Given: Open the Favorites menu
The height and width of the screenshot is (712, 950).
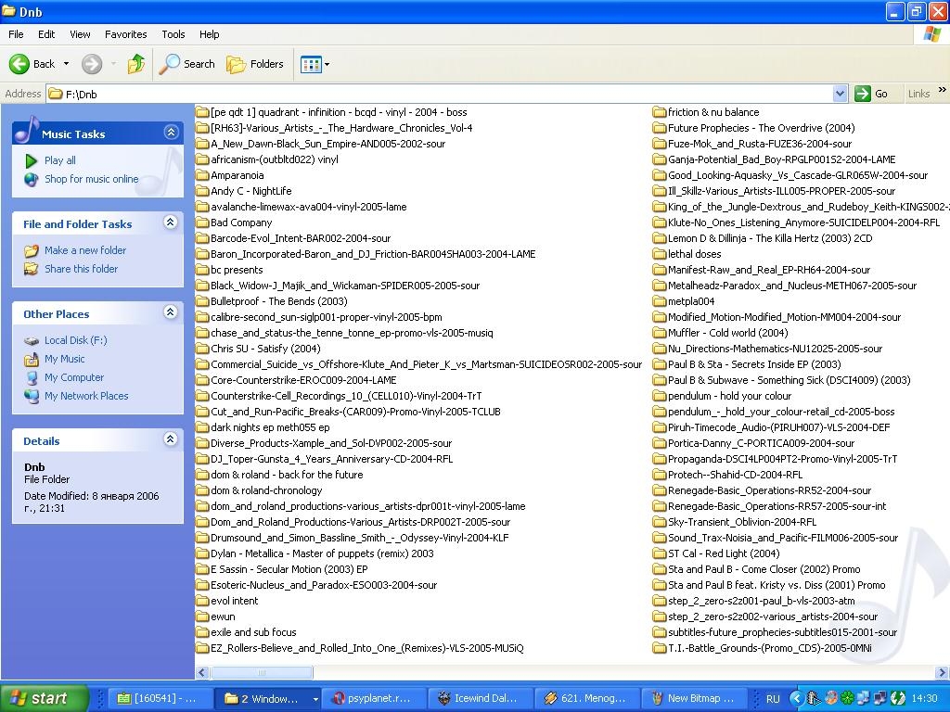Looking at the screenshot, I should coord(125,34).
